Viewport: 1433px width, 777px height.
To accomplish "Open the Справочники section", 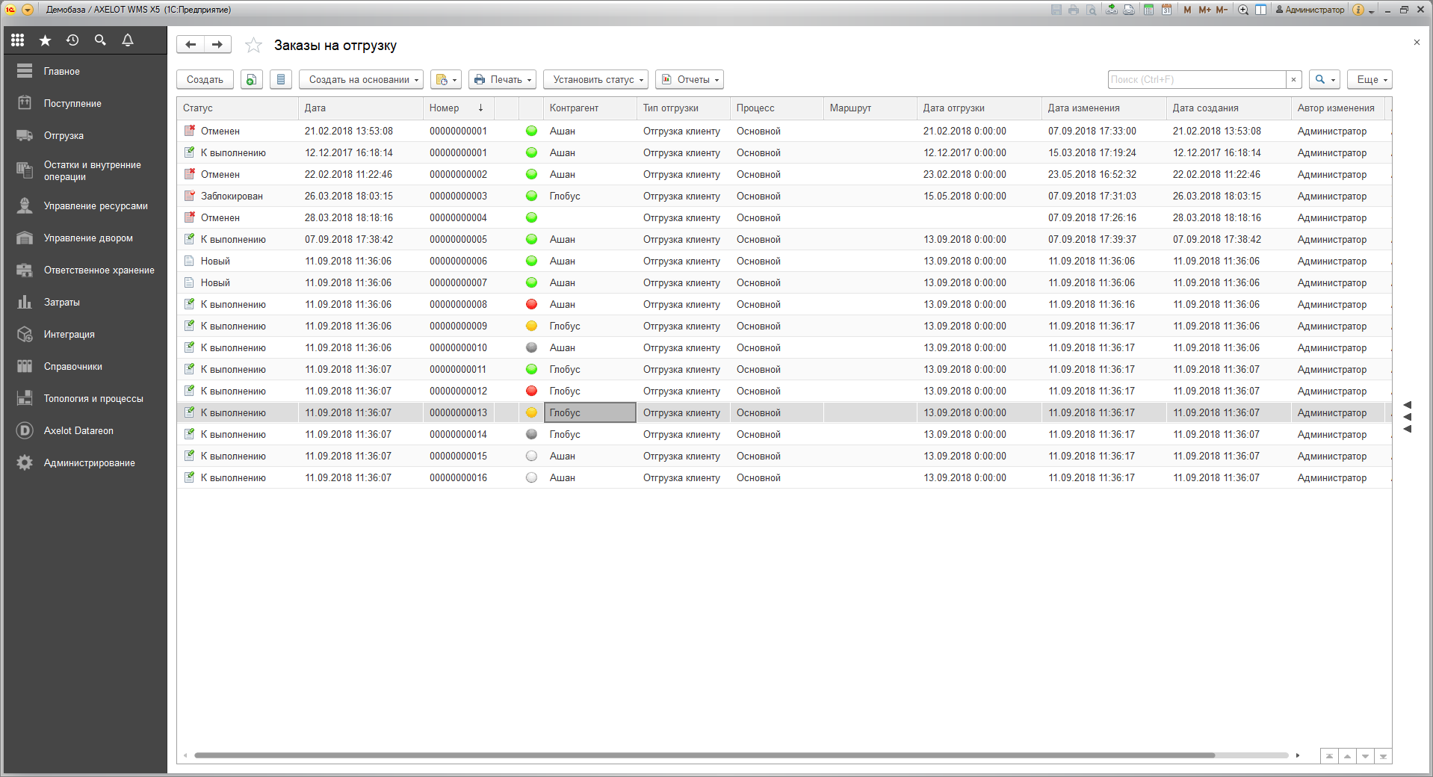I will 85,366.
